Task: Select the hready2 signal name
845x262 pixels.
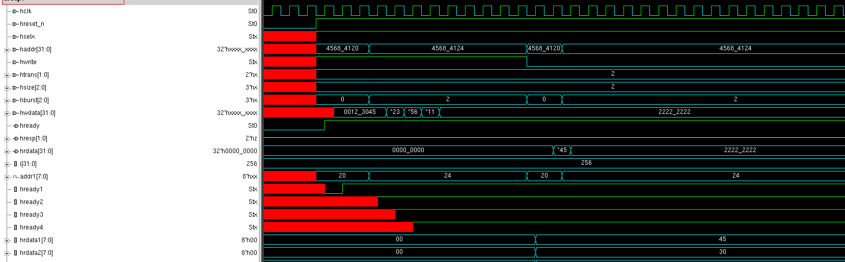Action: tap(31, 202)
